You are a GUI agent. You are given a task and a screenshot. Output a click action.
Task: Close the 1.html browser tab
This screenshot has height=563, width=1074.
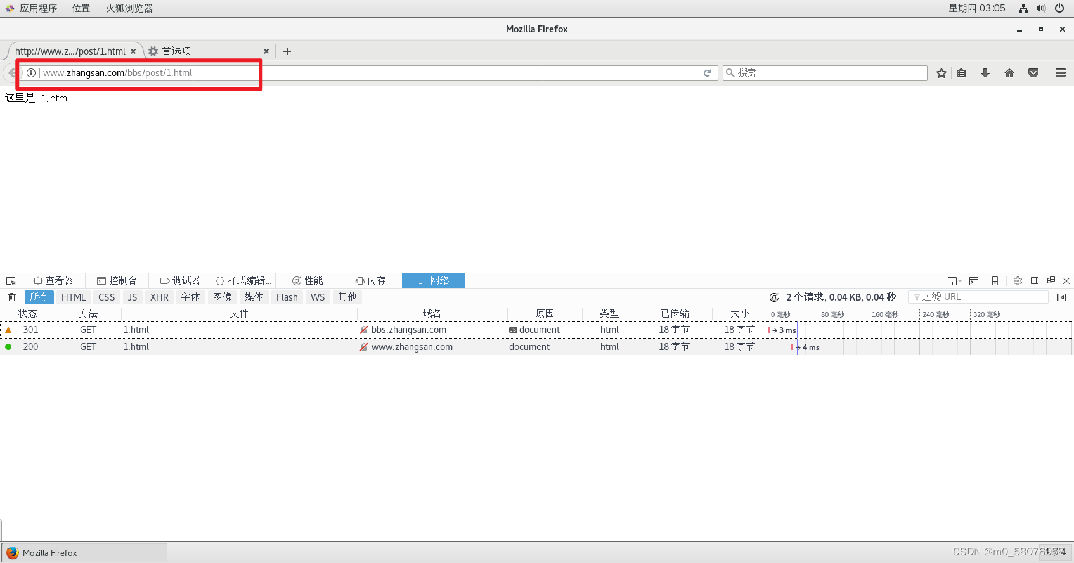(x=133, y=51)
